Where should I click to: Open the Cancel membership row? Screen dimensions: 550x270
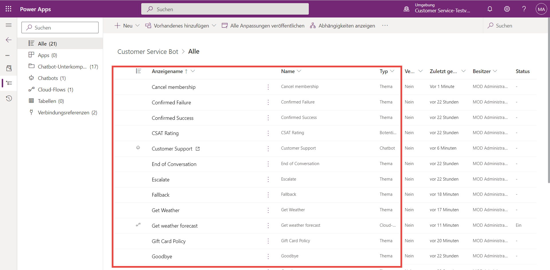pos(174,87)
